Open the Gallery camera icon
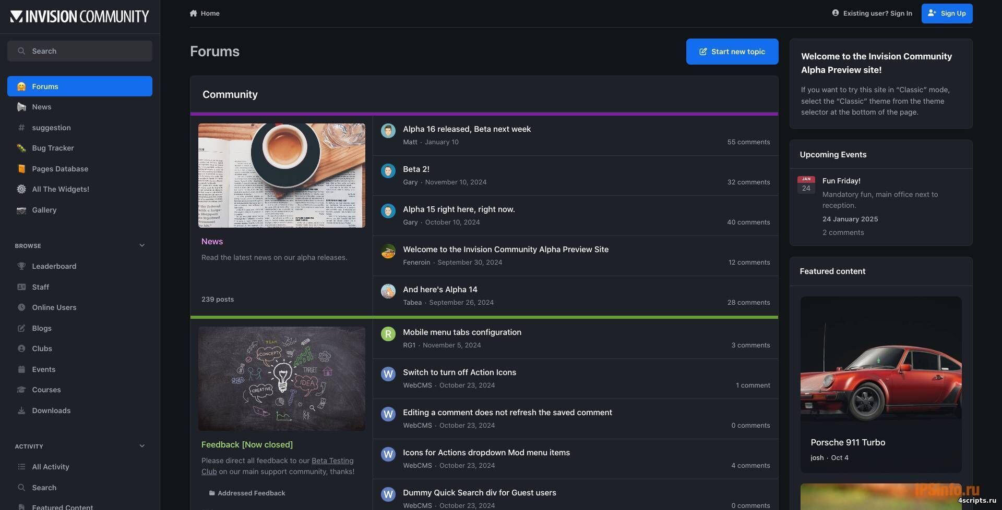The height and width of the screenshot is (510, 1002). click(21, 210)
